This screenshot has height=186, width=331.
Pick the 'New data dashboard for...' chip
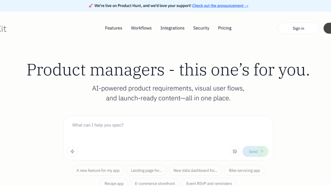[195, 170]
